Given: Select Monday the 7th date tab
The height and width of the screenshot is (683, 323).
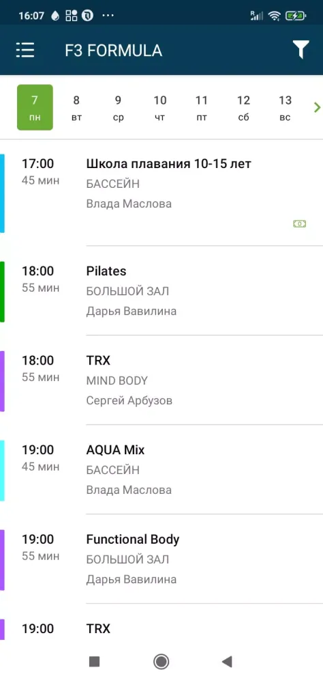Looking at the screenshot, I should click(x=35, y=107).
